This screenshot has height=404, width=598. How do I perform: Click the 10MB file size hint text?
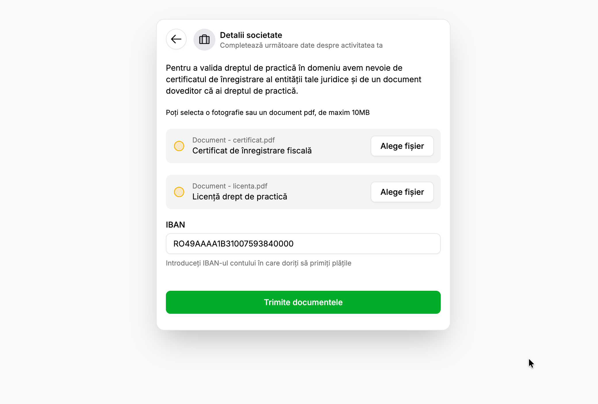click(268, 113)
